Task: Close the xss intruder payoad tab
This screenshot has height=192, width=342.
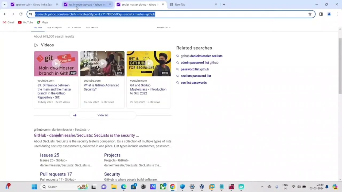Action: pyautogui.click(x=110, y=5)
